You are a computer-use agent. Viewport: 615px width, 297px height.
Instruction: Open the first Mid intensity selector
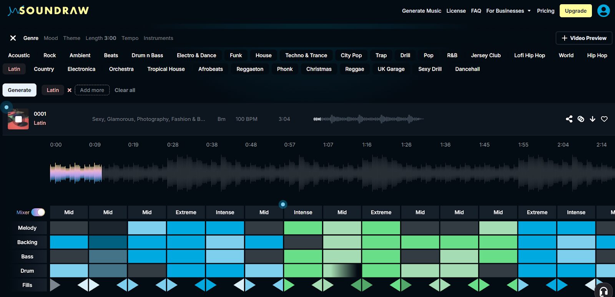click(x=69, y=212)
